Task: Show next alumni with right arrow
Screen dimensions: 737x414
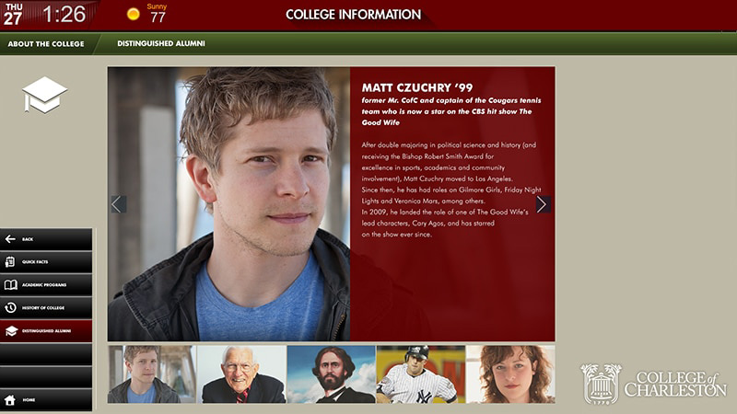Action: coord(543,204)
